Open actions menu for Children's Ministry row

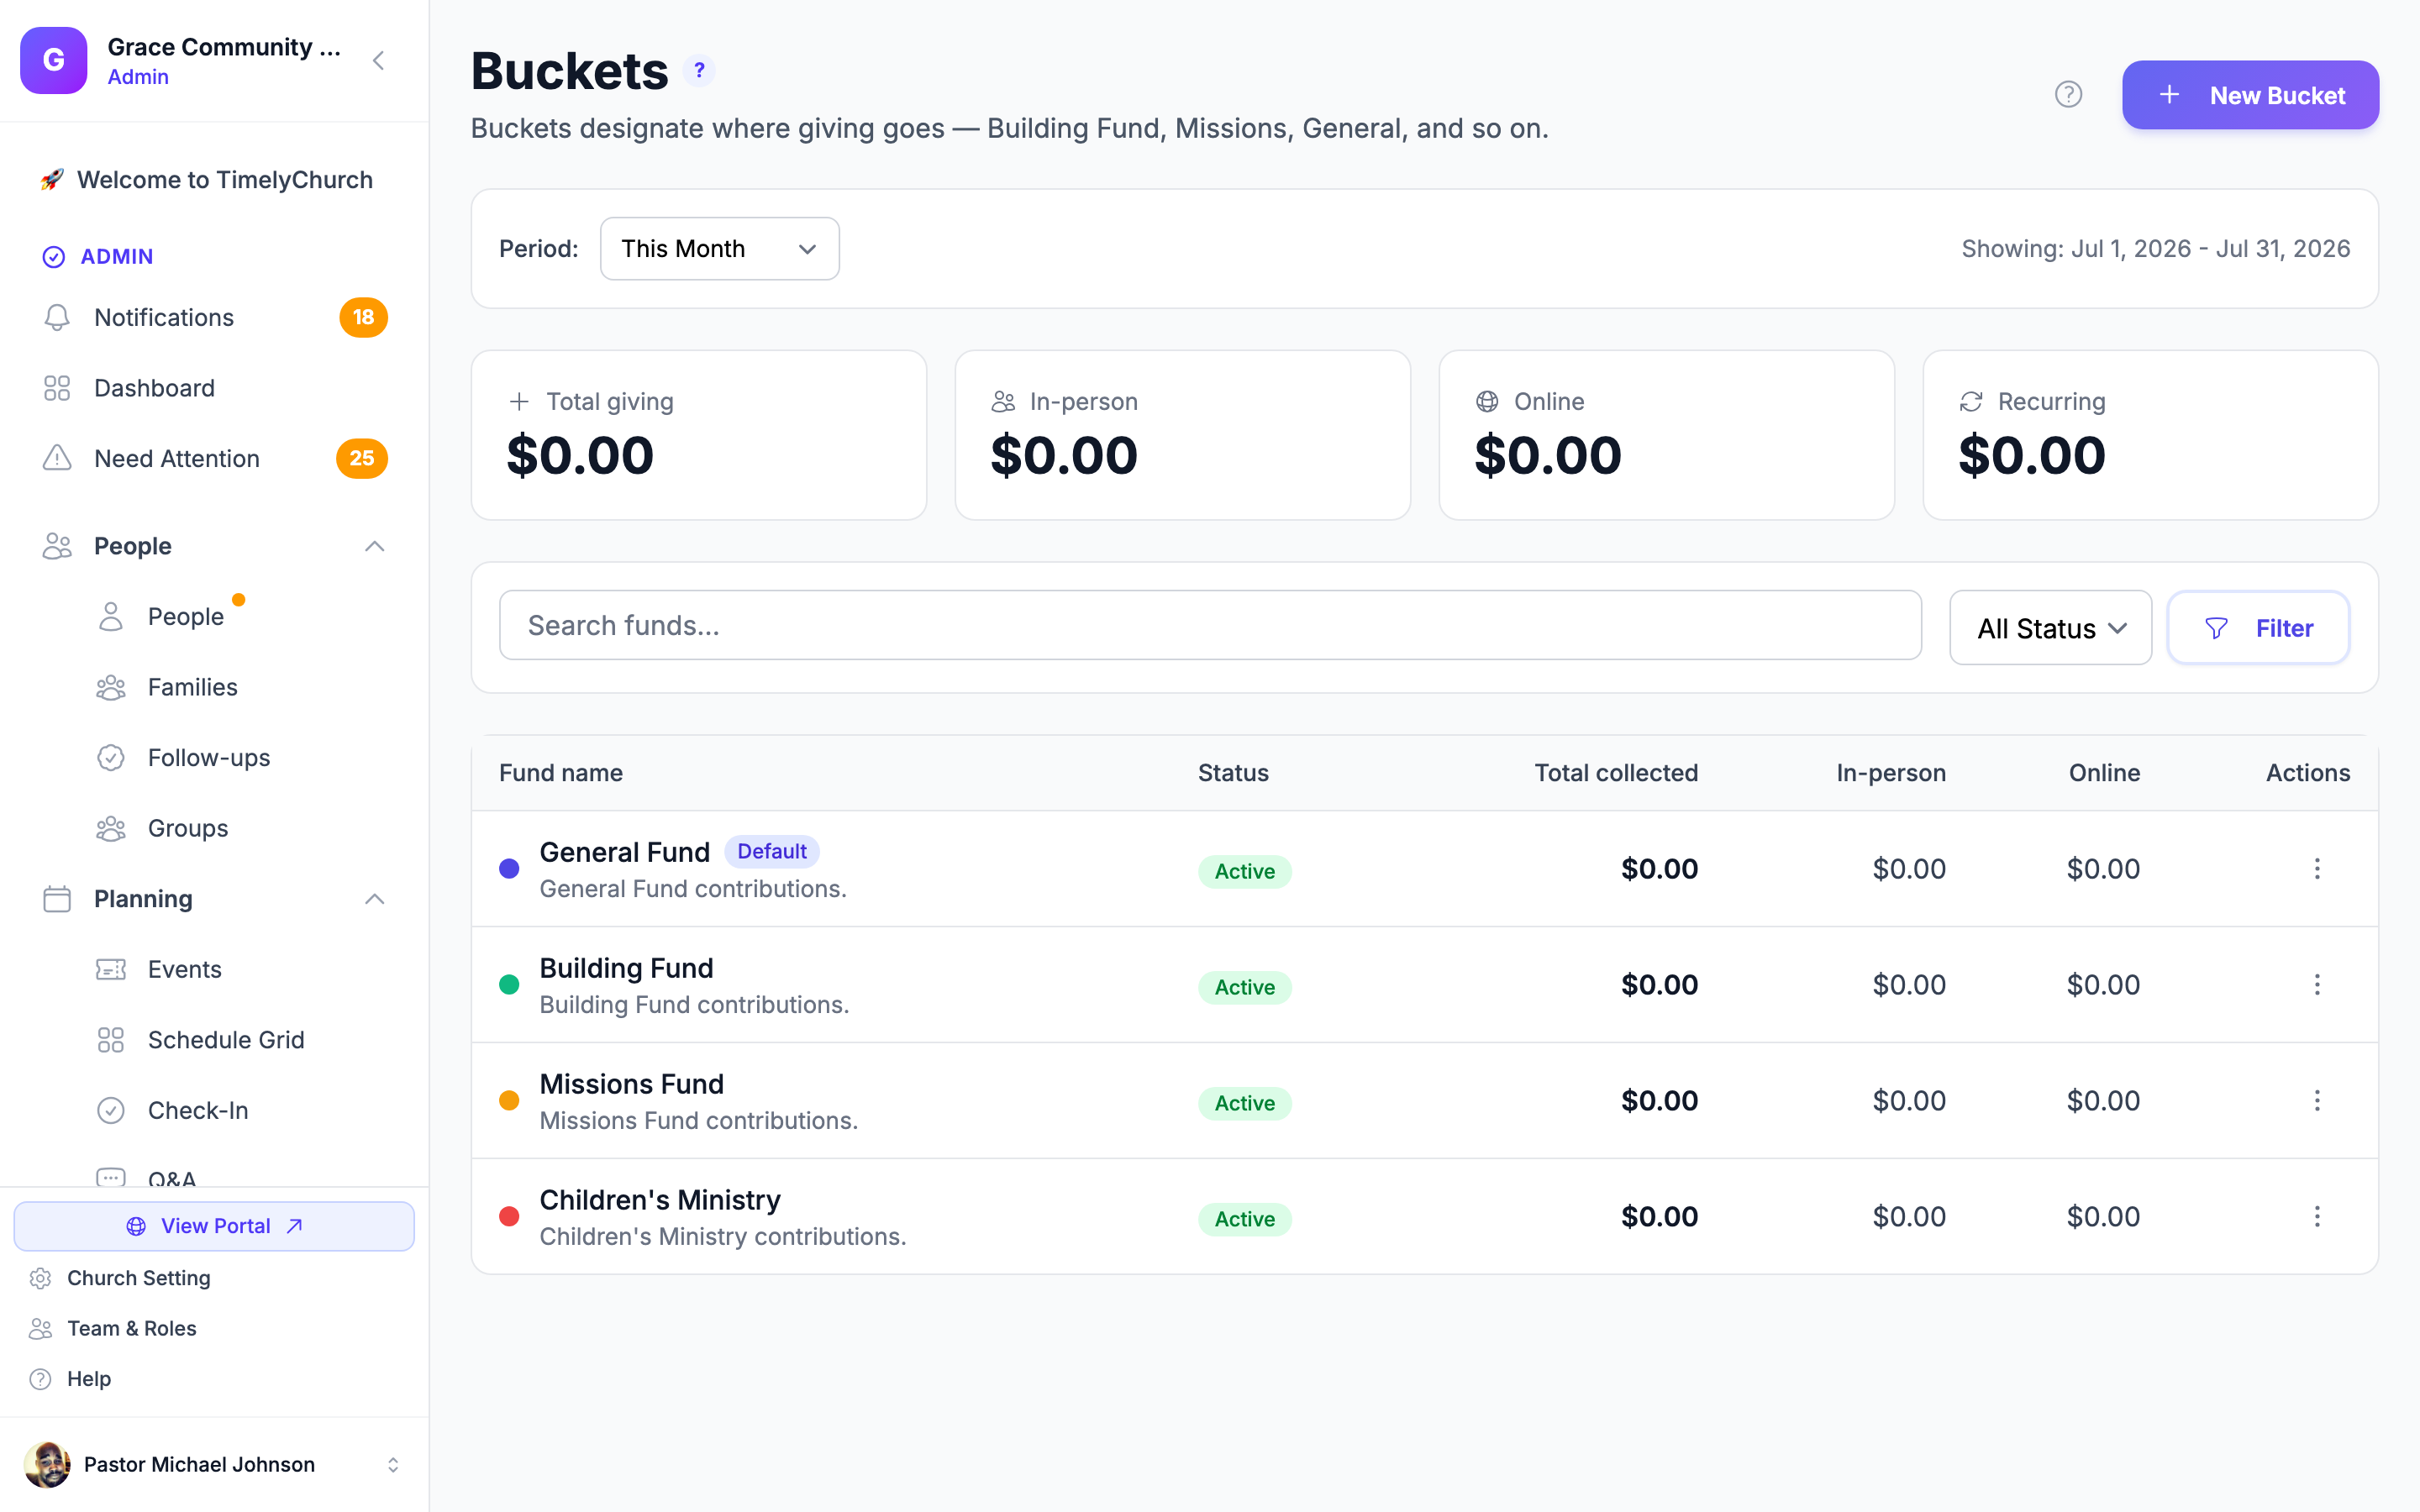coord(2316,1216)
